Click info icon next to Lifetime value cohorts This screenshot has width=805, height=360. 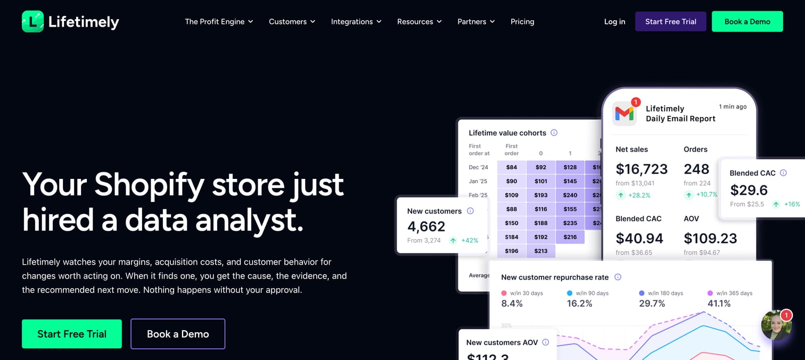(554, 133)
